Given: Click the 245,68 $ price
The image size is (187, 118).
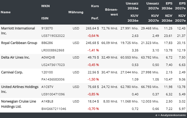Looking at the screenshot, I should [x=92, y=43].
